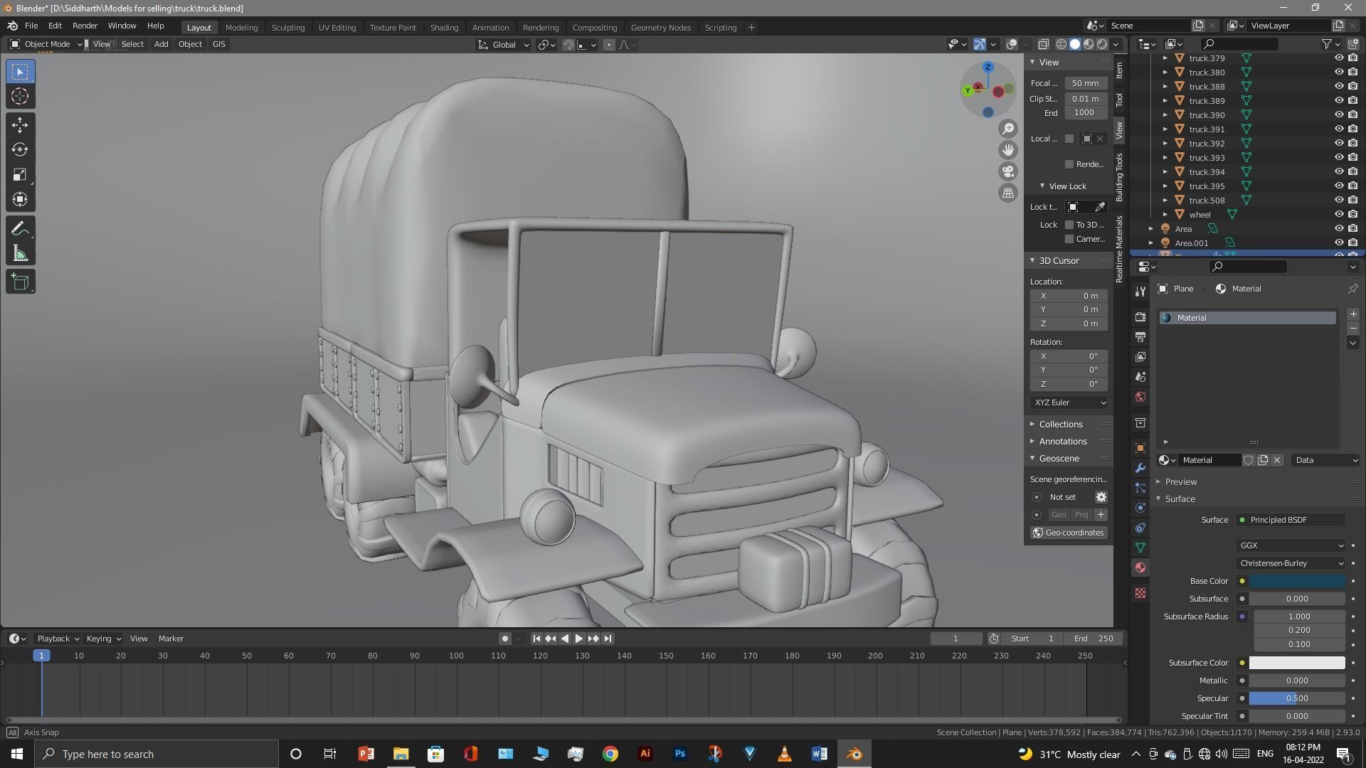1366x768 pixels.
Task: Click the Base Color swatch
Action: pyautogui.click(x=1297, y=581)
